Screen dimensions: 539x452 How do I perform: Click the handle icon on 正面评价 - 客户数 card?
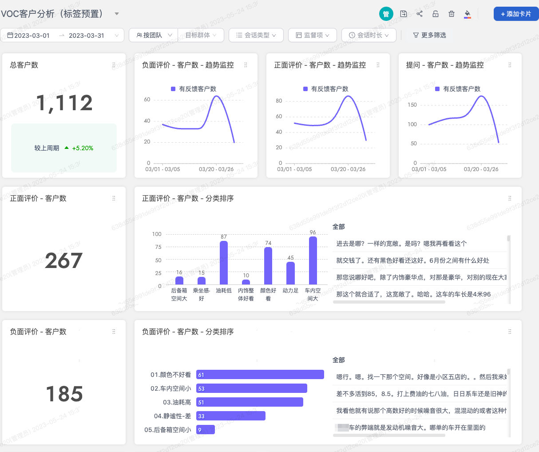[x=114, y=198]
